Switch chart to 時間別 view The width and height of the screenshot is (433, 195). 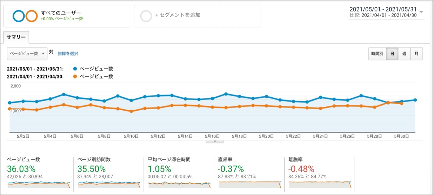[x=377, y=54]
